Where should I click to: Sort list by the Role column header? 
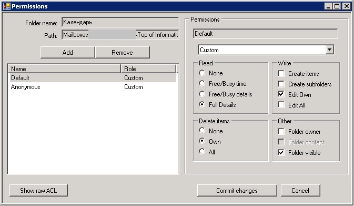point(148,68)
